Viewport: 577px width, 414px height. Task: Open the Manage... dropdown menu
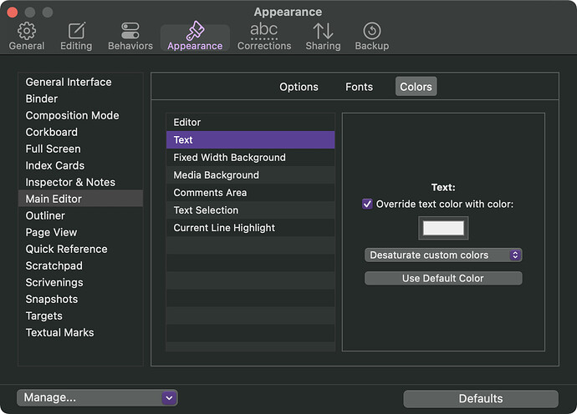tap(97, 398)
